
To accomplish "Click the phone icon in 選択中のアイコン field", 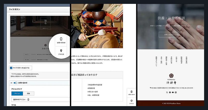I will coord(28,100).
